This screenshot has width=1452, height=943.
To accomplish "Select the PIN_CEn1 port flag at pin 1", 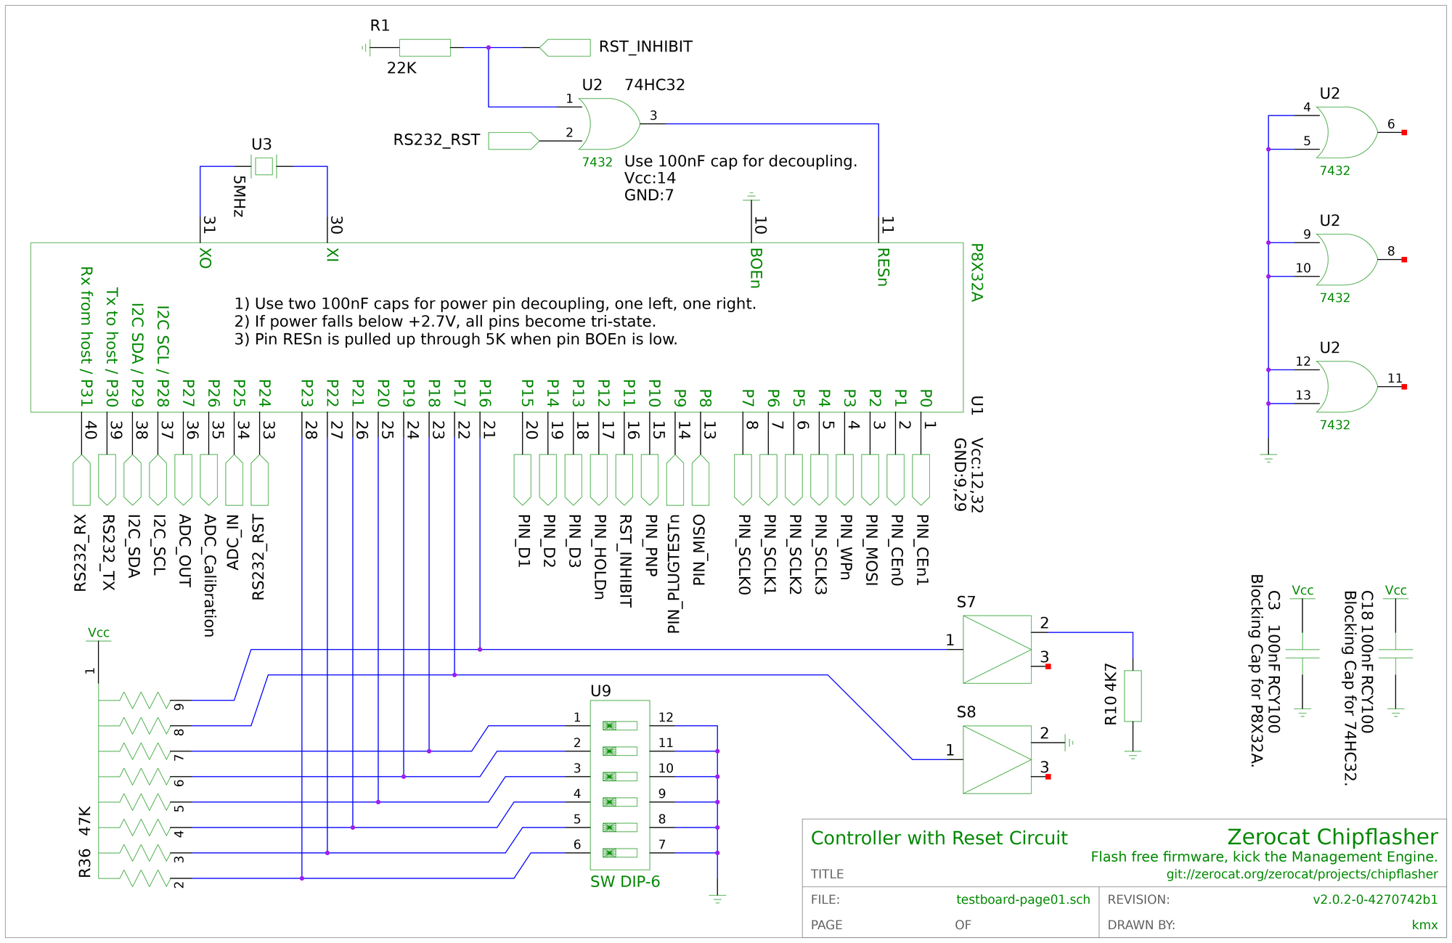I will [921, 480].
